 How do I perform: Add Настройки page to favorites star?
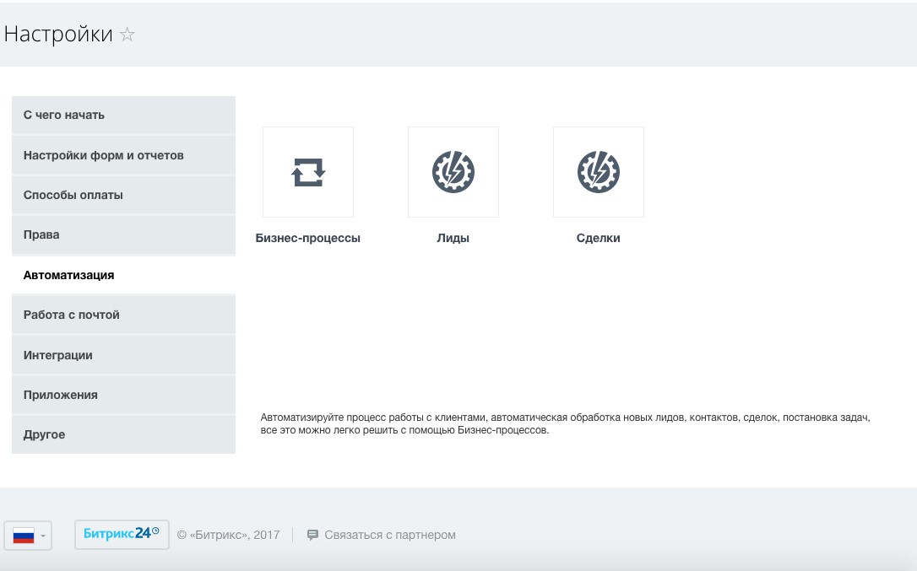click(x=127, y=35)
